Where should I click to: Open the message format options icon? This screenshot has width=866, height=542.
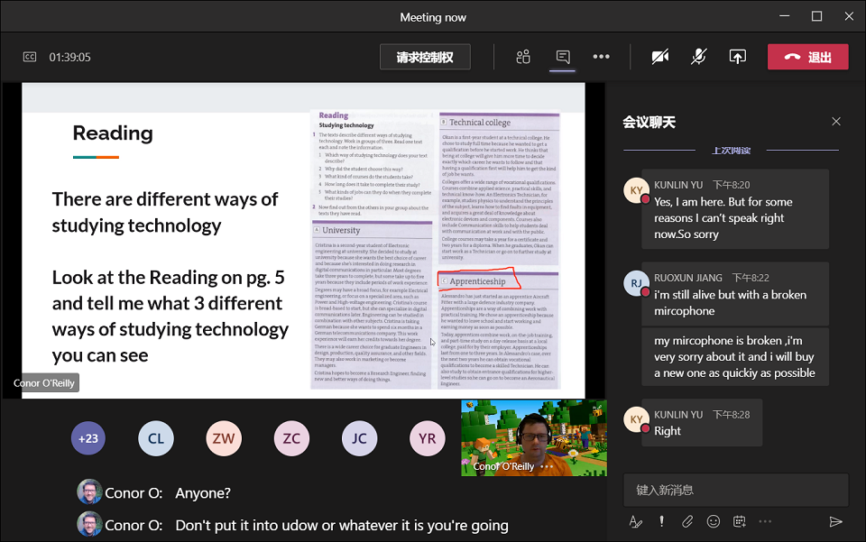(x=635, y=521)
